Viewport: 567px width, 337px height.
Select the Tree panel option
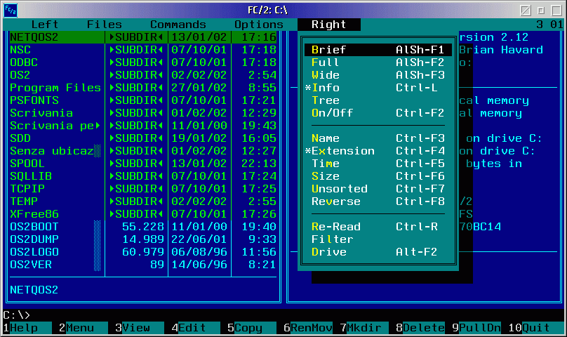tap(378, 100)
